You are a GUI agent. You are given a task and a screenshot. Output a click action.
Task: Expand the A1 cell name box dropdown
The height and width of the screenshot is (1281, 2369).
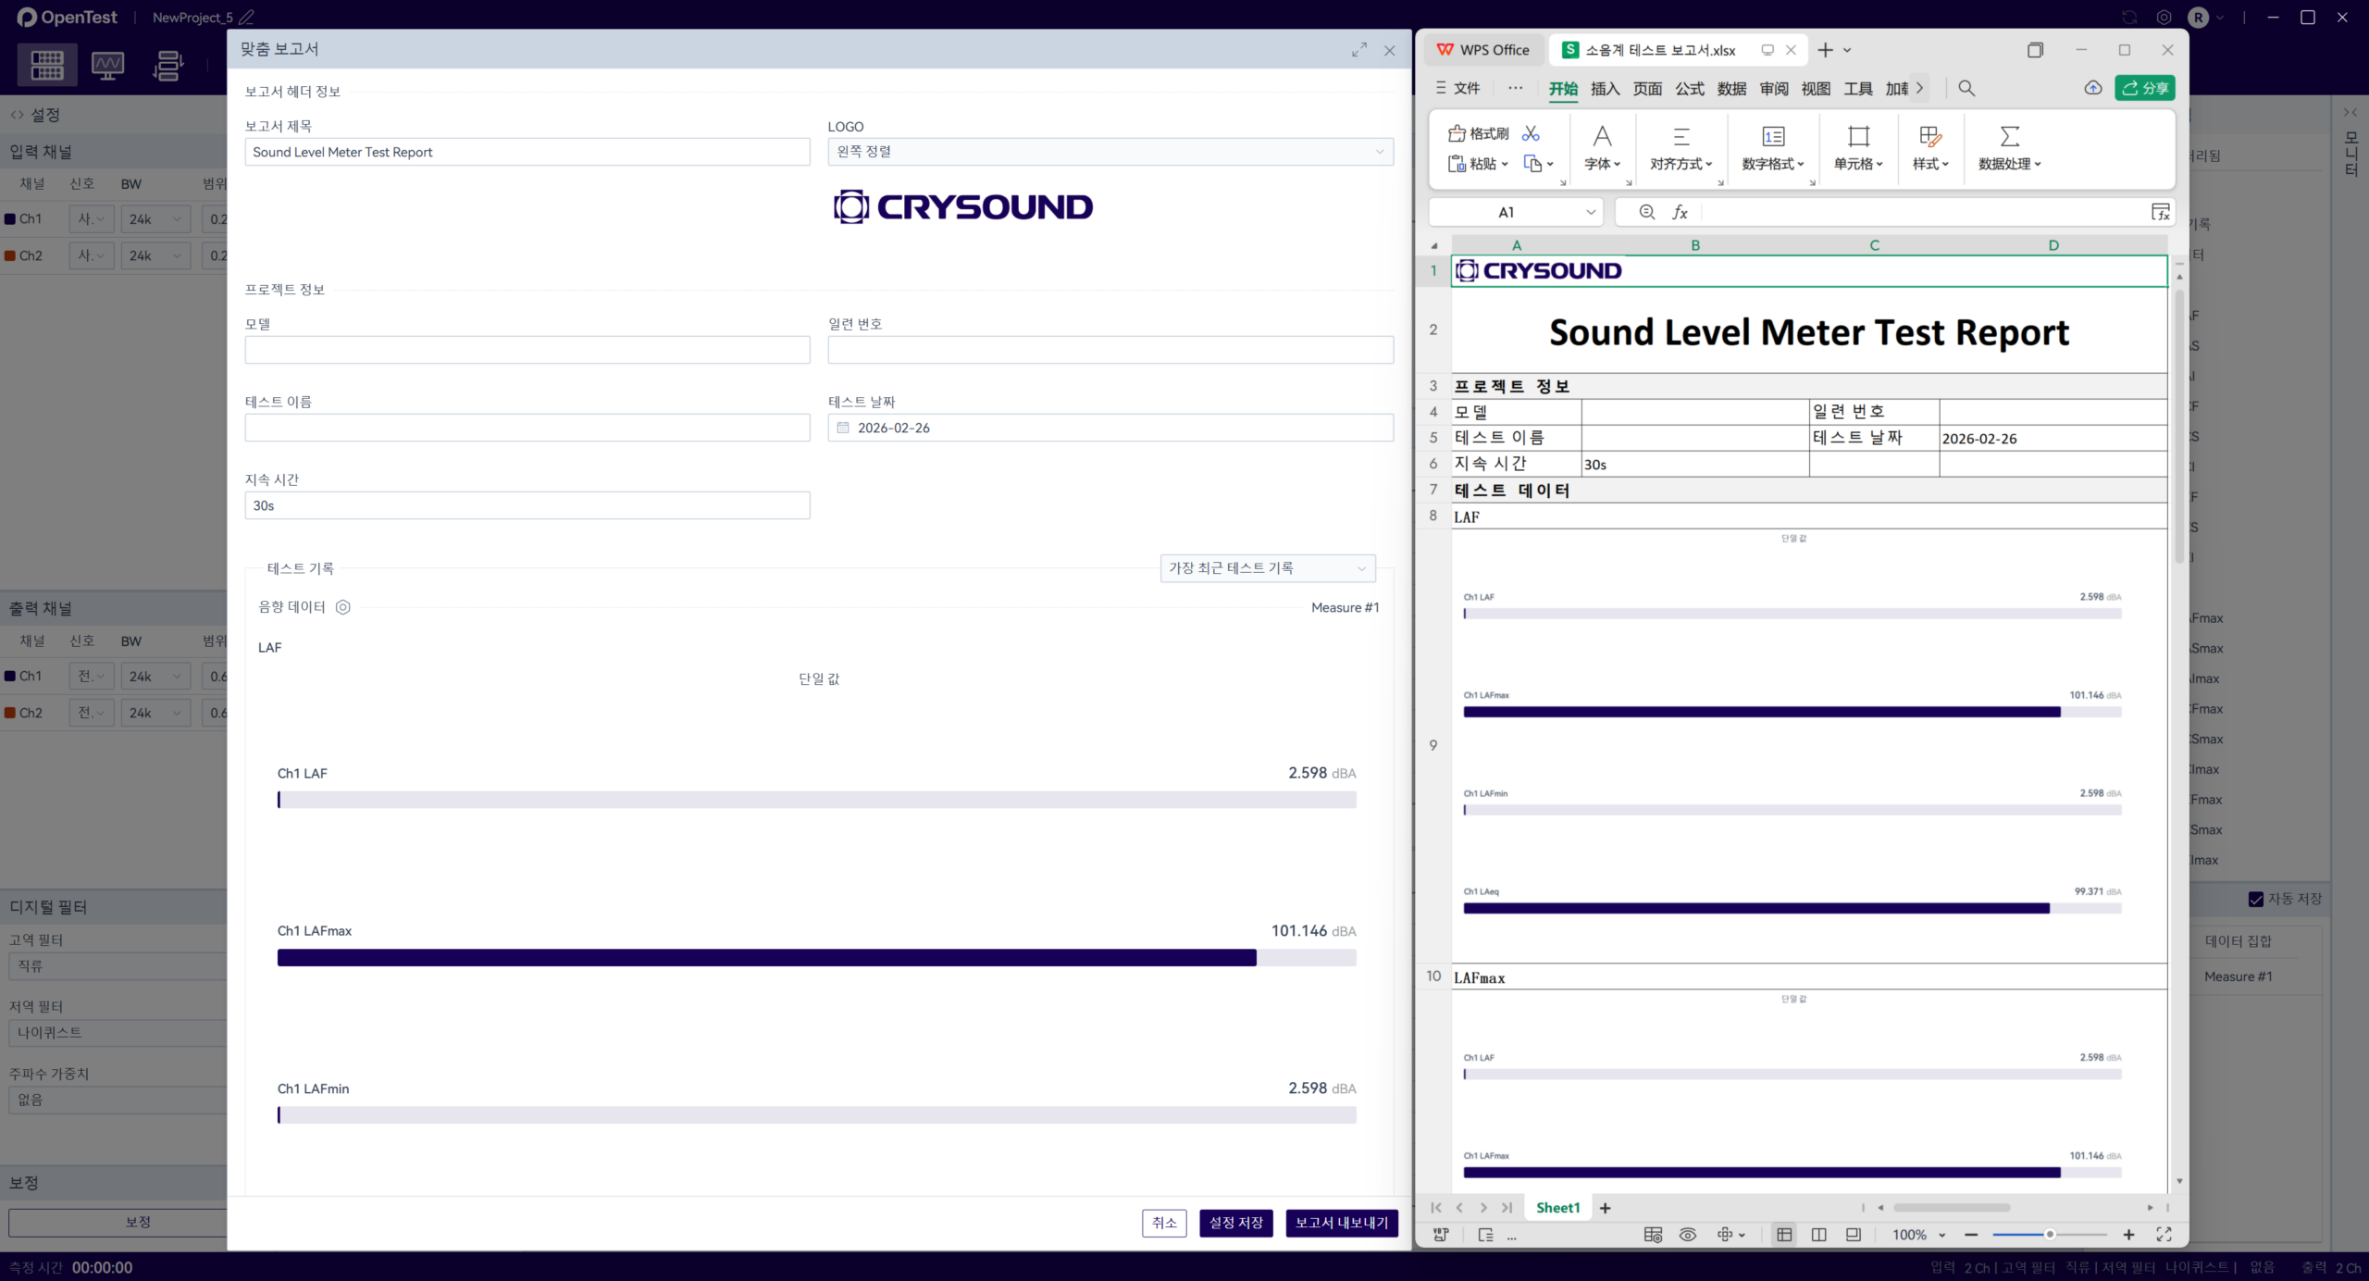1591,212
